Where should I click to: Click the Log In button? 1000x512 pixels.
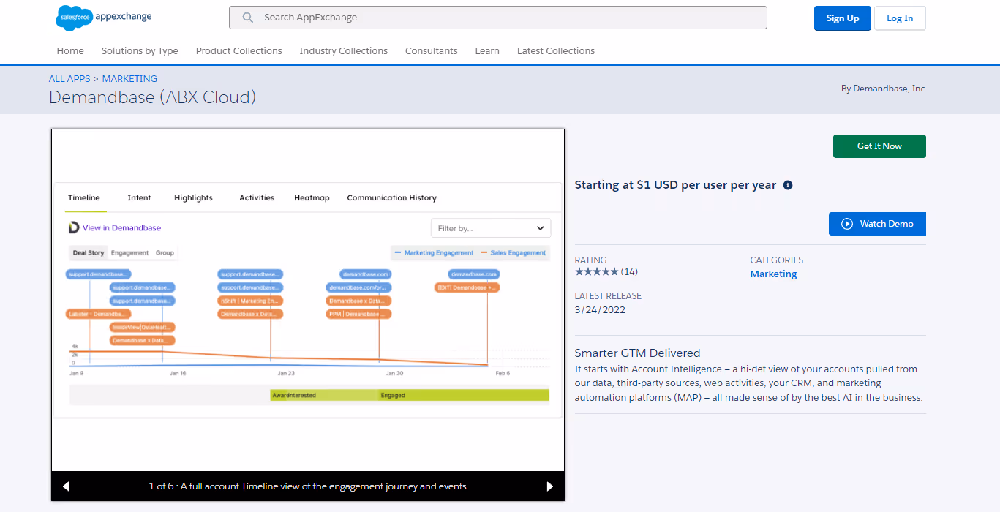click(x=900, y=18)
